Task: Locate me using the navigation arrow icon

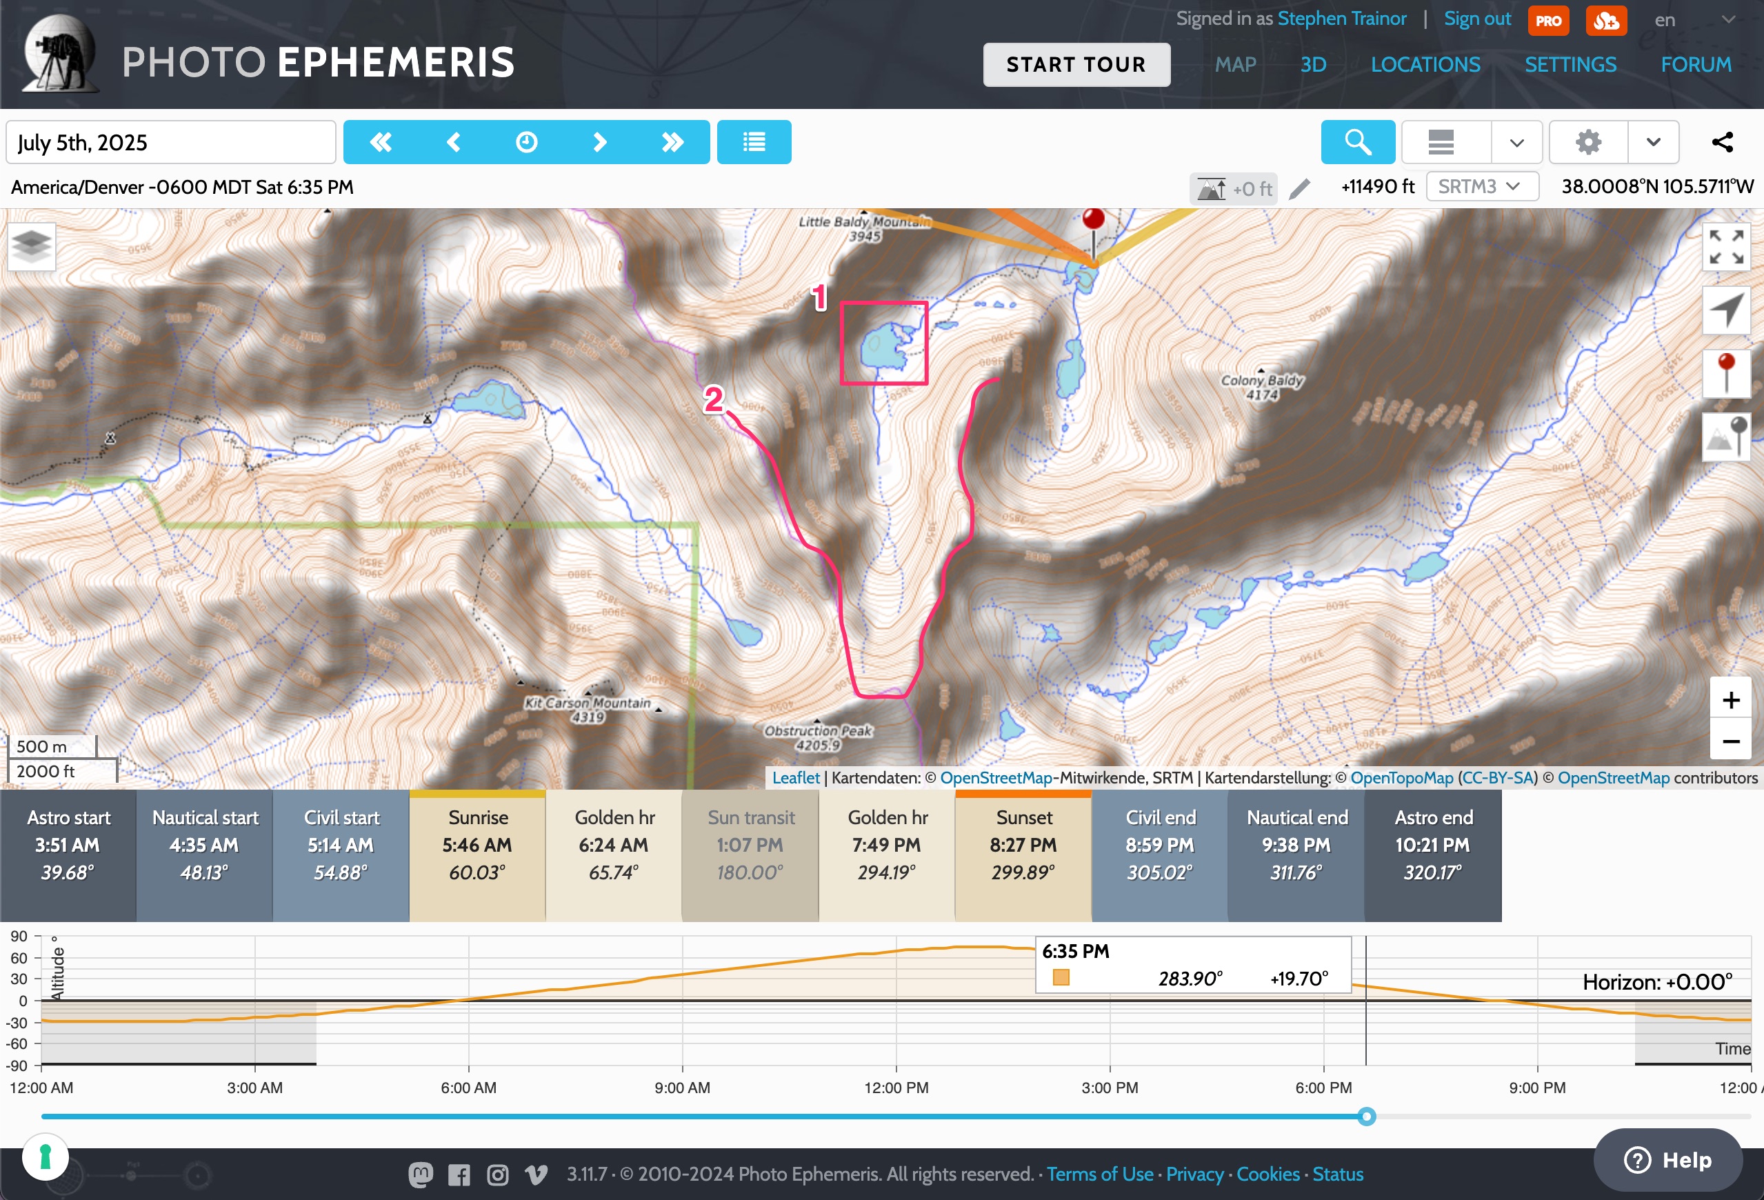Action: (1726, 310)
